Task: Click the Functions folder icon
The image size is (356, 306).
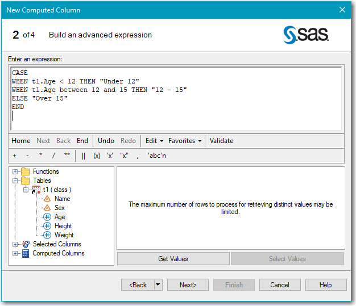Action: click(x=26, y=171)
